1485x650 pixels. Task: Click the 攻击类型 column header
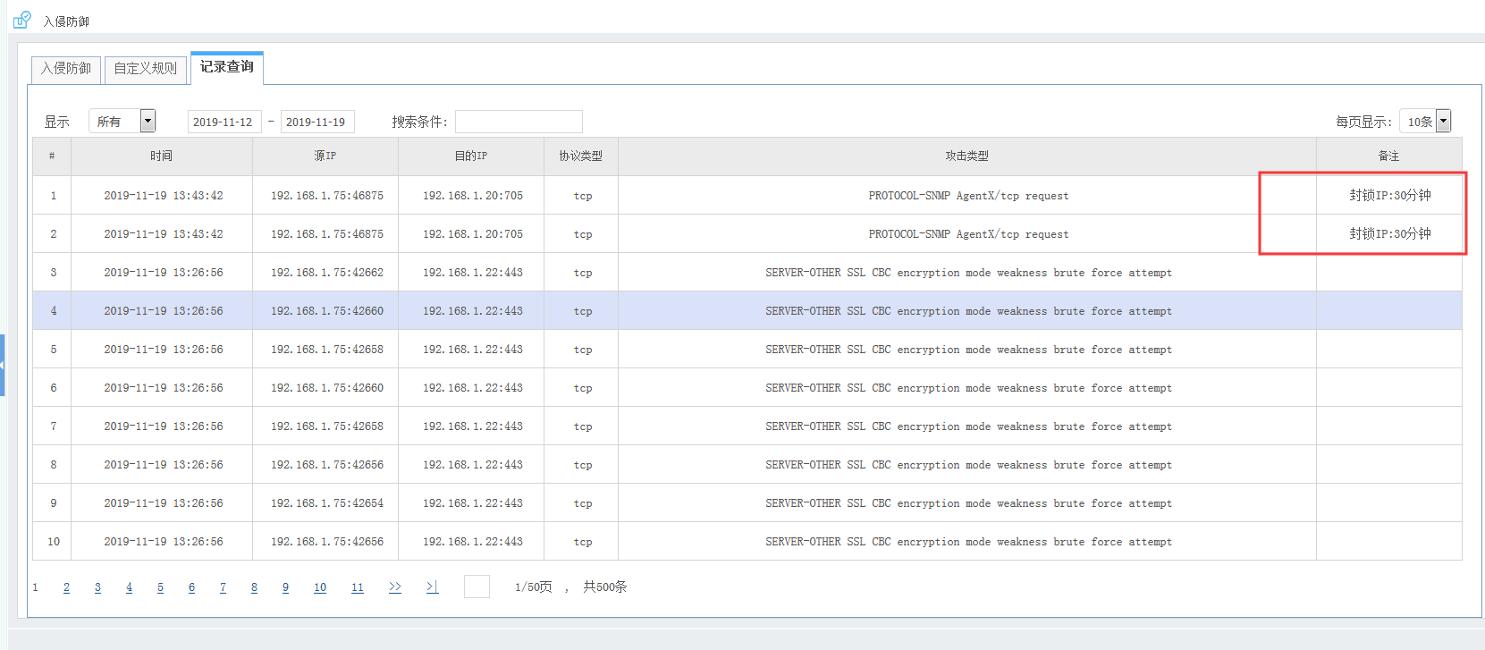pyautogui.click(x=966, y=156)
